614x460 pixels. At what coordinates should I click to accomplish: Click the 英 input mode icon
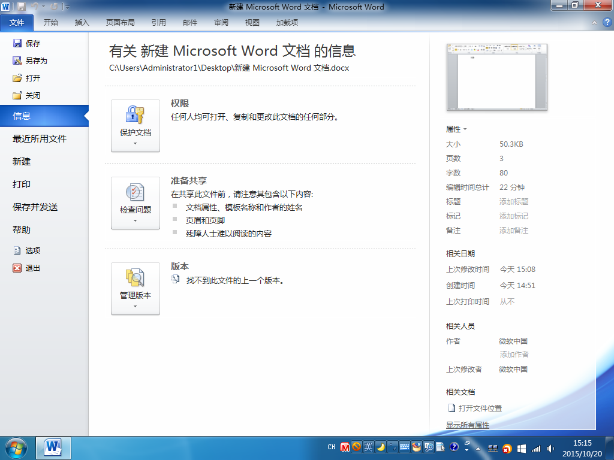369,447
